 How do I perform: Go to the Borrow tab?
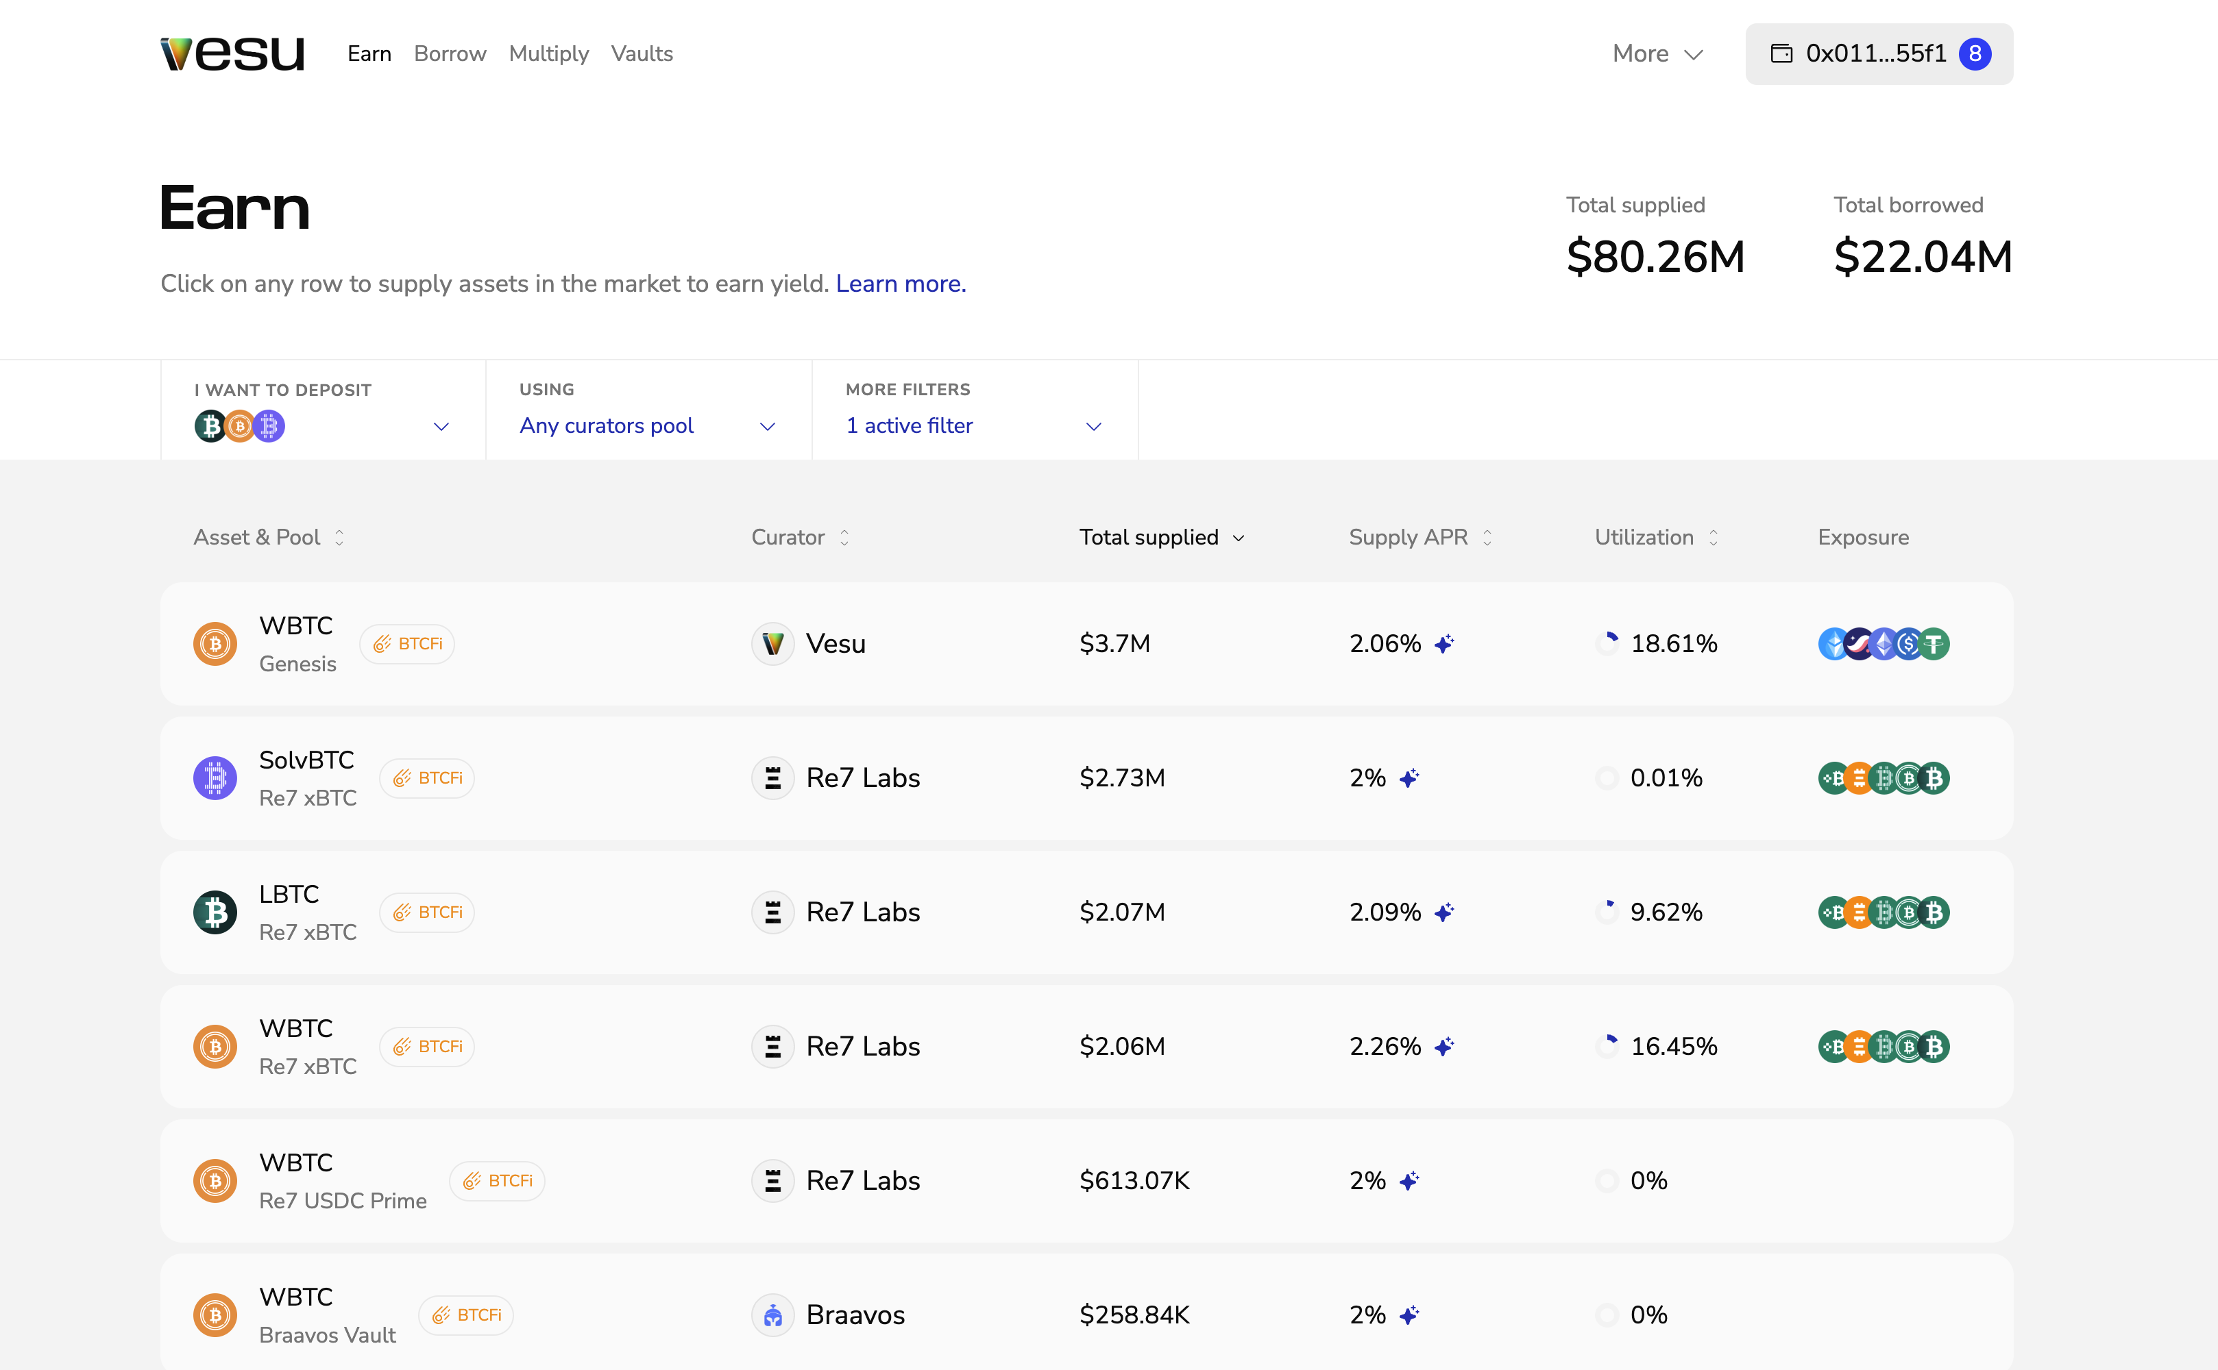[x=450, y=54]
